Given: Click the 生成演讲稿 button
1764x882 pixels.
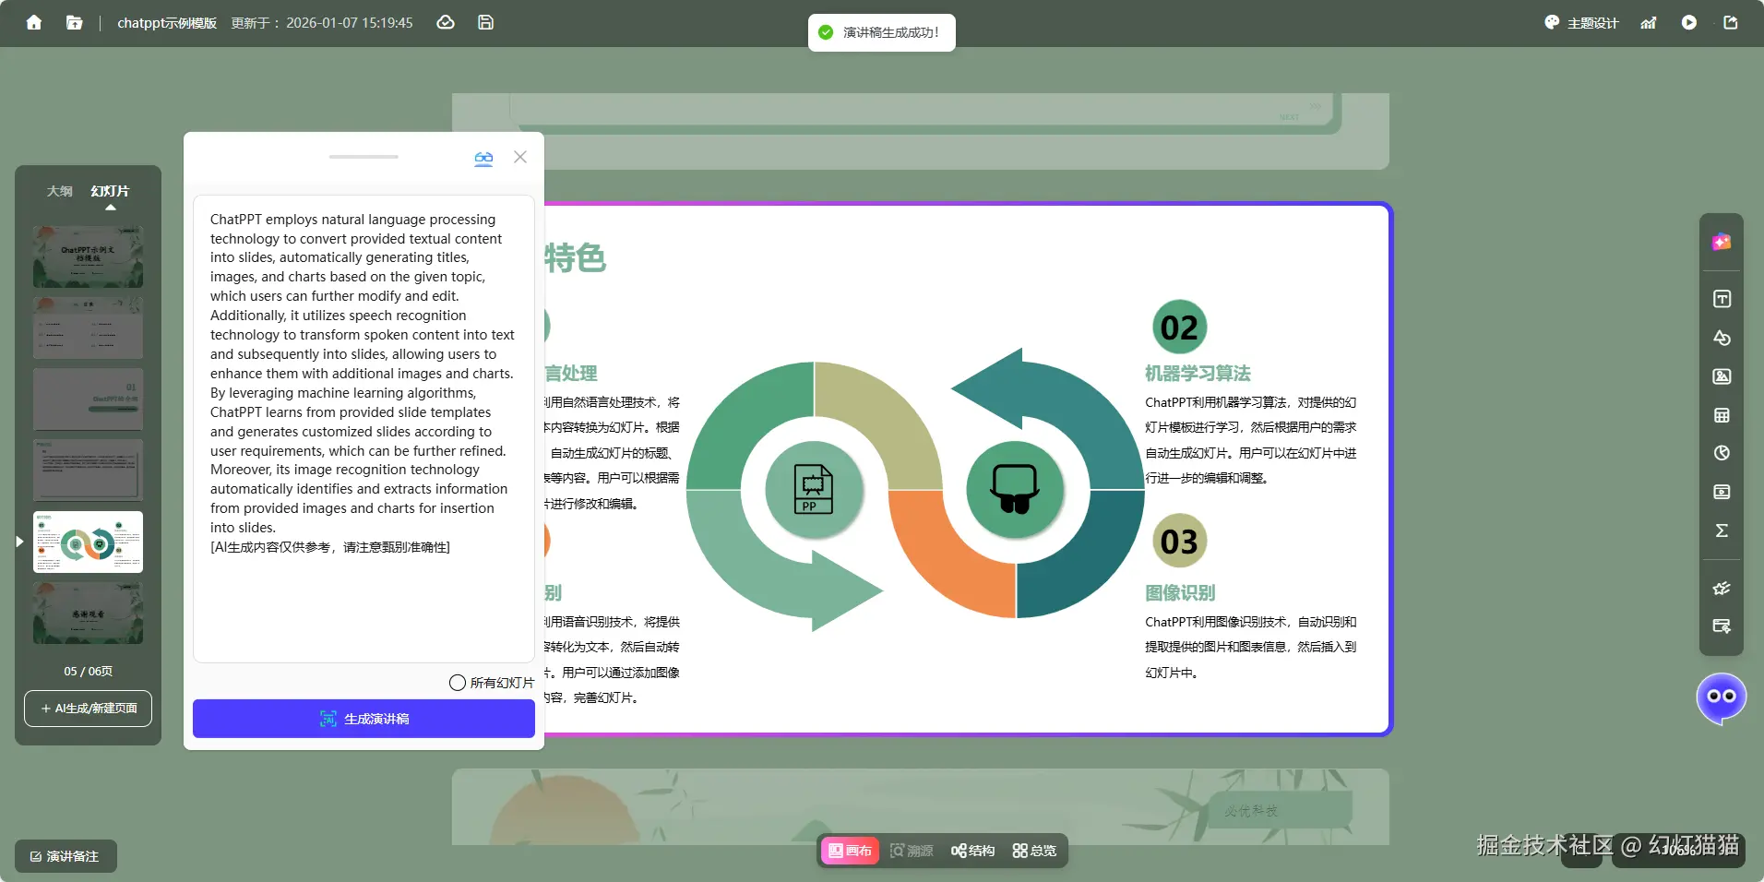Looking at the screenshot, I should 364,719.
